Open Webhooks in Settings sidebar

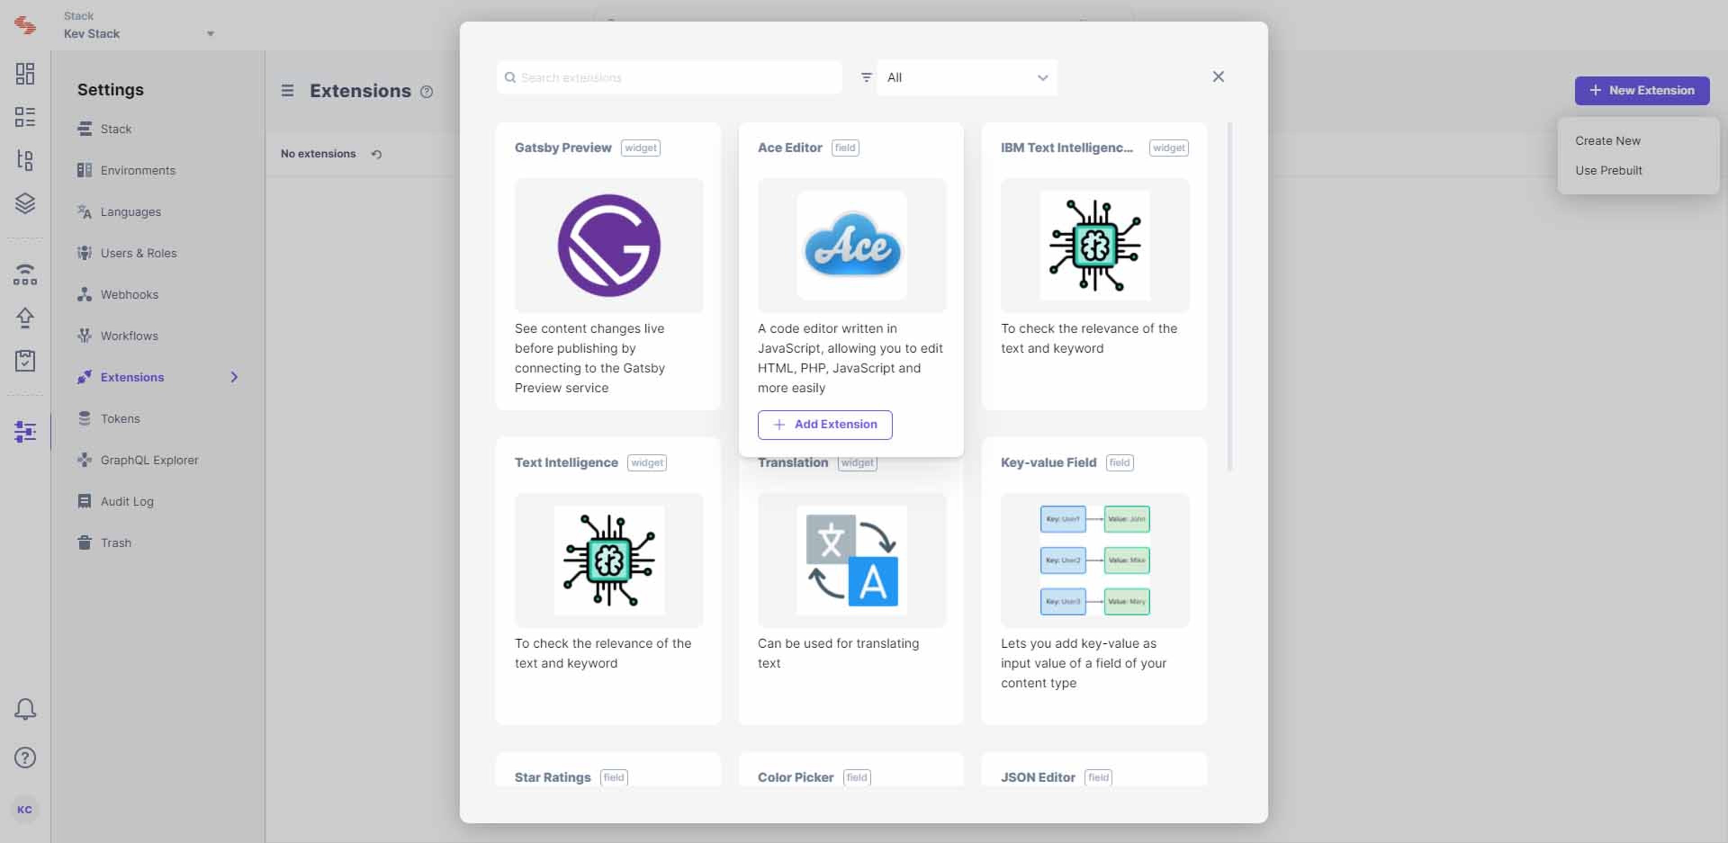(x=129, y=294)
